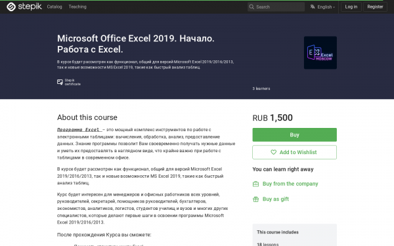Open the Buy from the company link

(x=290, y=184)
